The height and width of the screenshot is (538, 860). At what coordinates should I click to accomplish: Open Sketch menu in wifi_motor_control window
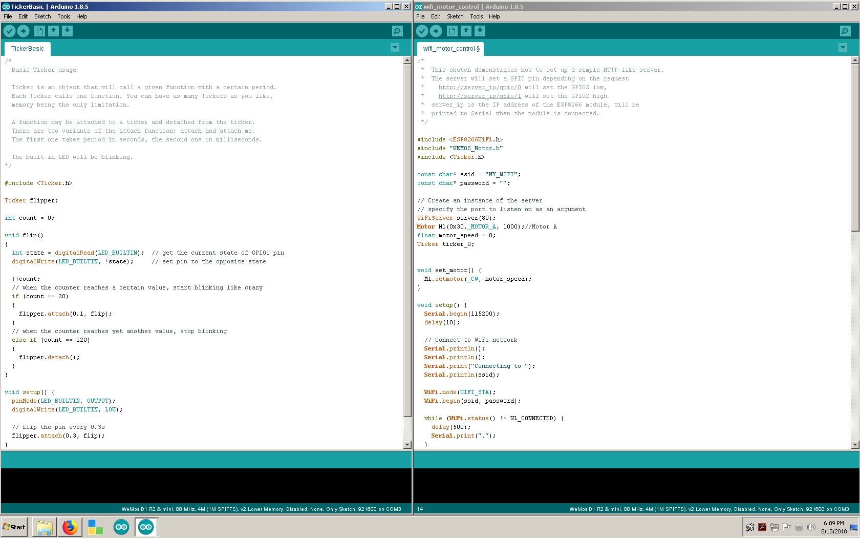pos(455,16)
